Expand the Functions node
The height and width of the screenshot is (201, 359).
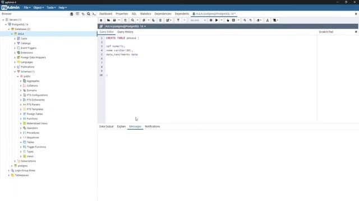click(x=21, y=119)
